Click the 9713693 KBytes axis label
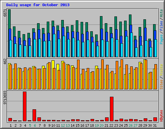Viewport: 165px width, 129px height. 5,98
